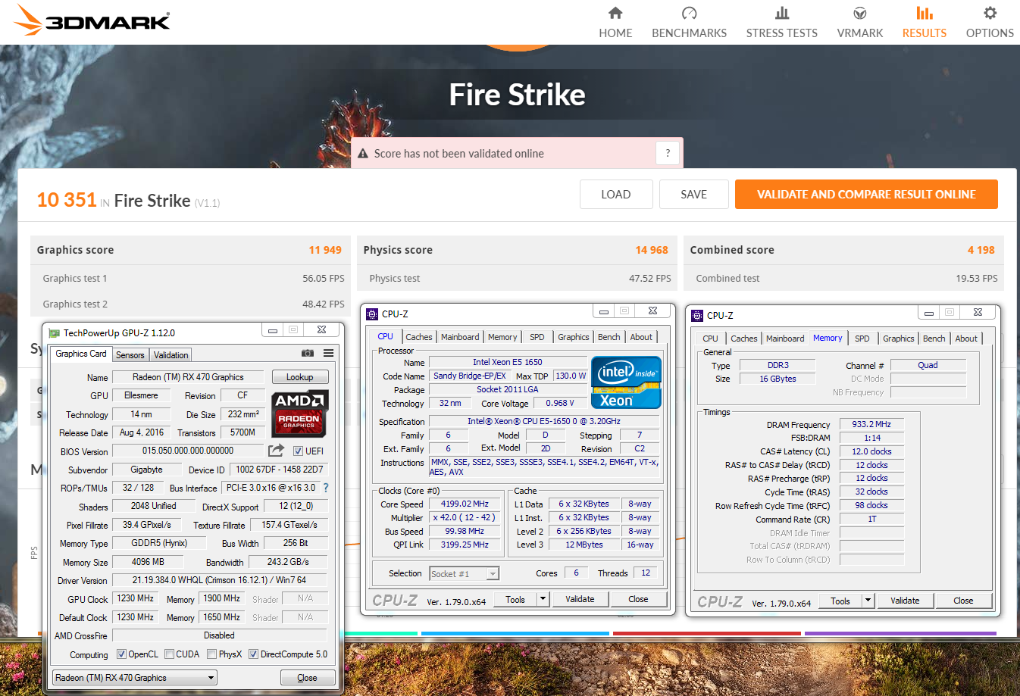The width and height of the screenshot is (1020, 696).
Task: Open 3DMark Options via the gear
Action: tap(990, 23)
